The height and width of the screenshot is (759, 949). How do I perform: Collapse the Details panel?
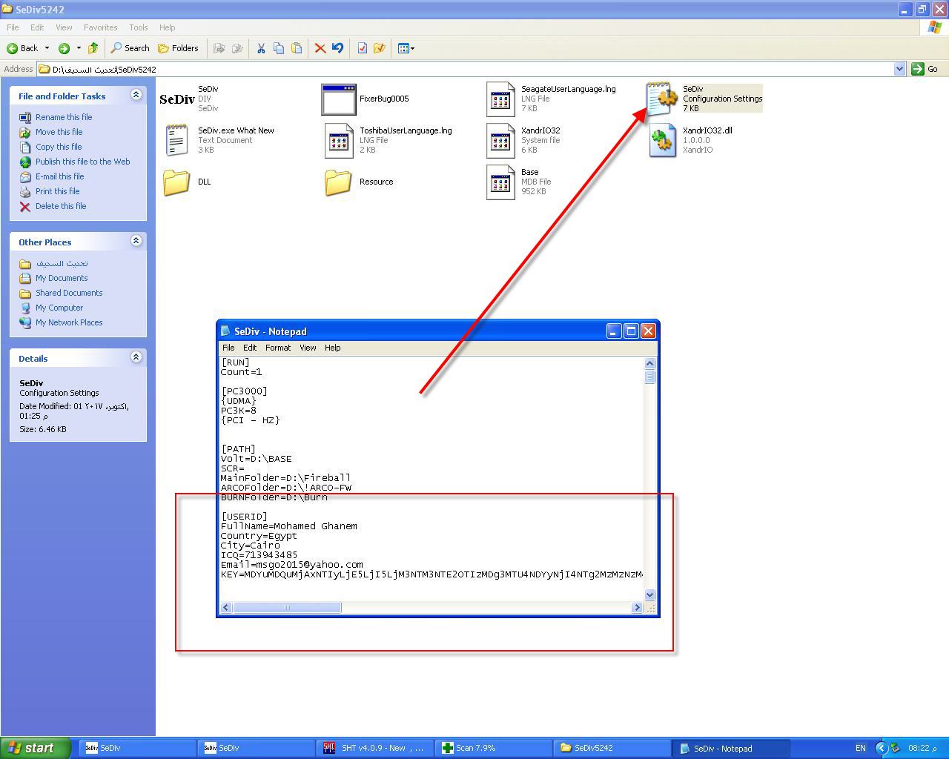[136, 357]
